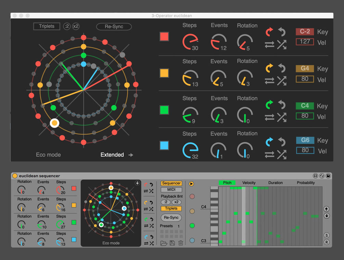This screenshot has height=260, width=344.
Task: Click the x2 playback speed button
Action: pos(177,202)
